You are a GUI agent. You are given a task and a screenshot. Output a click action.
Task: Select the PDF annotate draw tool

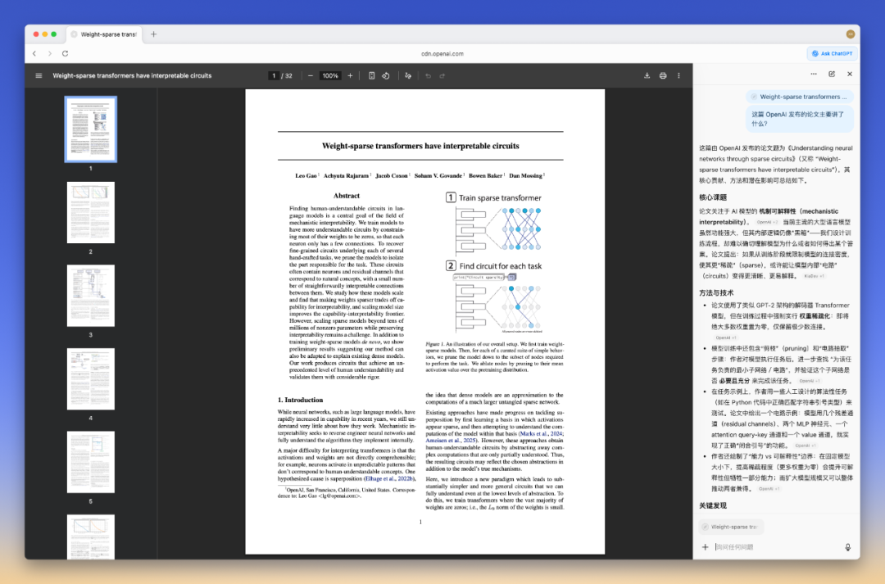coord(408,75)
